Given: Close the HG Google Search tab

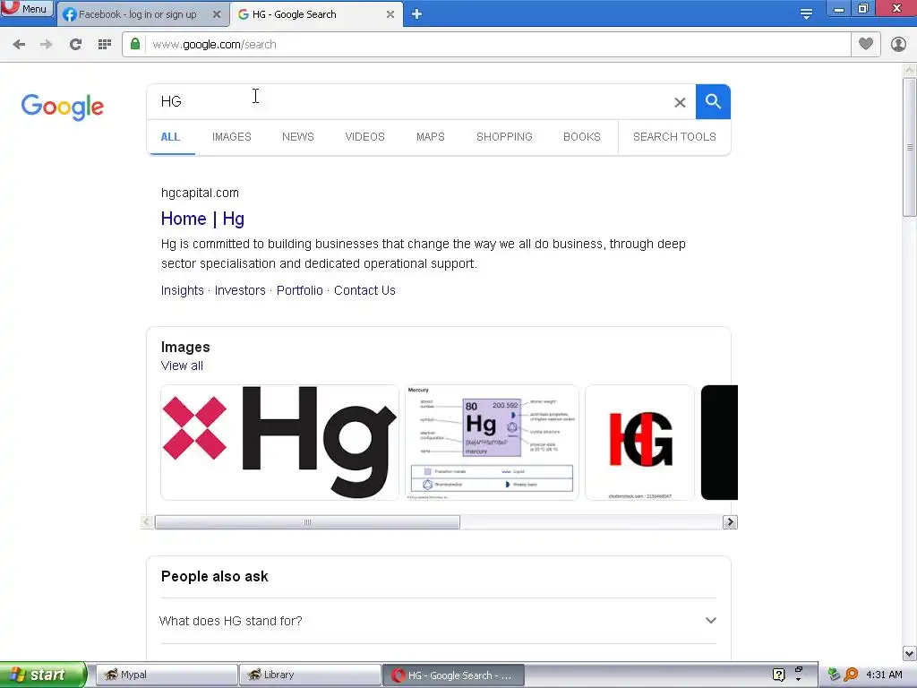Looking at the screenshot, I should click(x=390, y=14).
